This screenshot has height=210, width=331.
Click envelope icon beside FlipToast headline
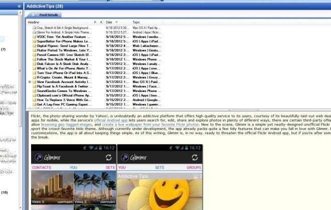35,86
